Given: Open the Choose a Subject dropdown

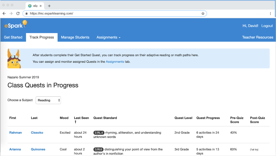Looking at the screenshot, I should [48, 100].
